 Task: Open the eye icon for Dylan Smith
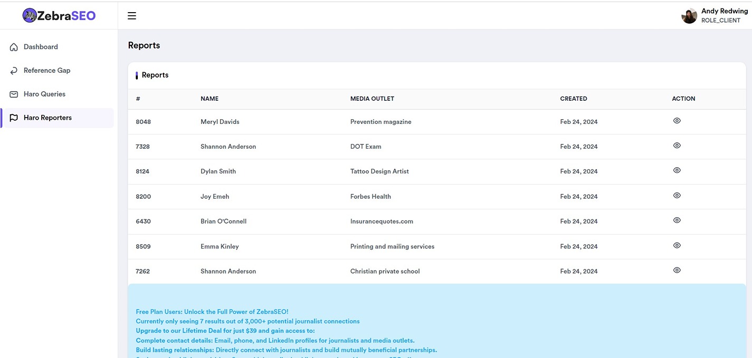pyautogui.click(x=677, y=170)
